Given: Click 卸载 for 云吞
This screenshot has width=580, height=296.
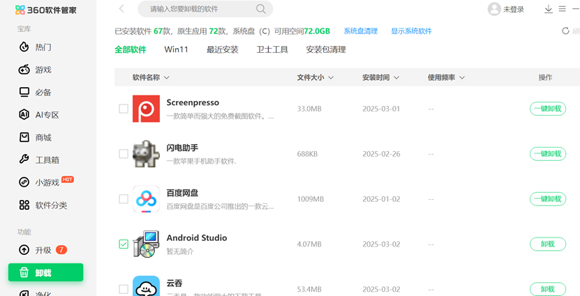Looking at the screenshot, I should 548,289.
